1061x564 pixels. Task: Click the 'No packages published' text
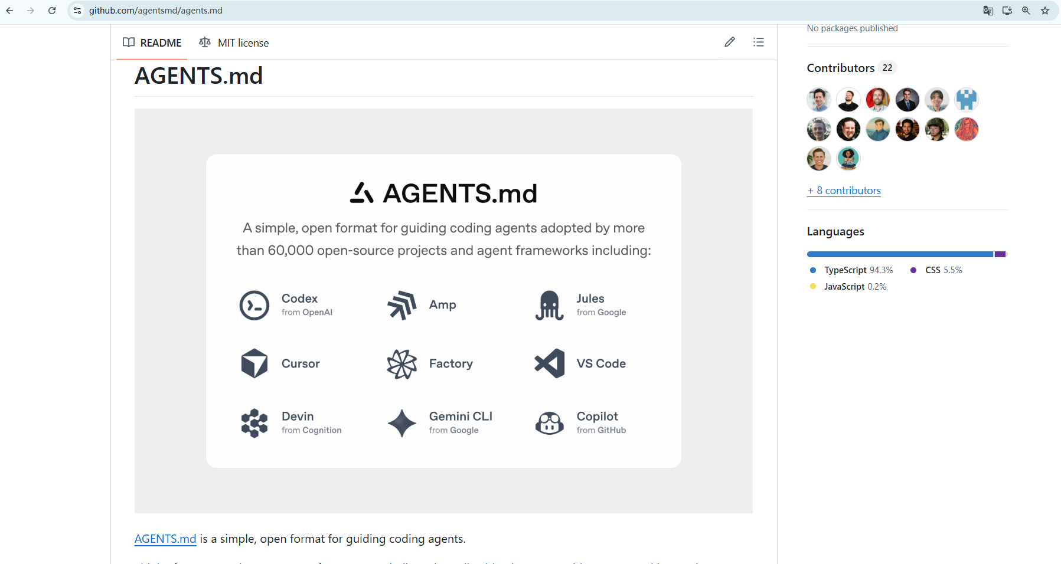coord(852,28)
